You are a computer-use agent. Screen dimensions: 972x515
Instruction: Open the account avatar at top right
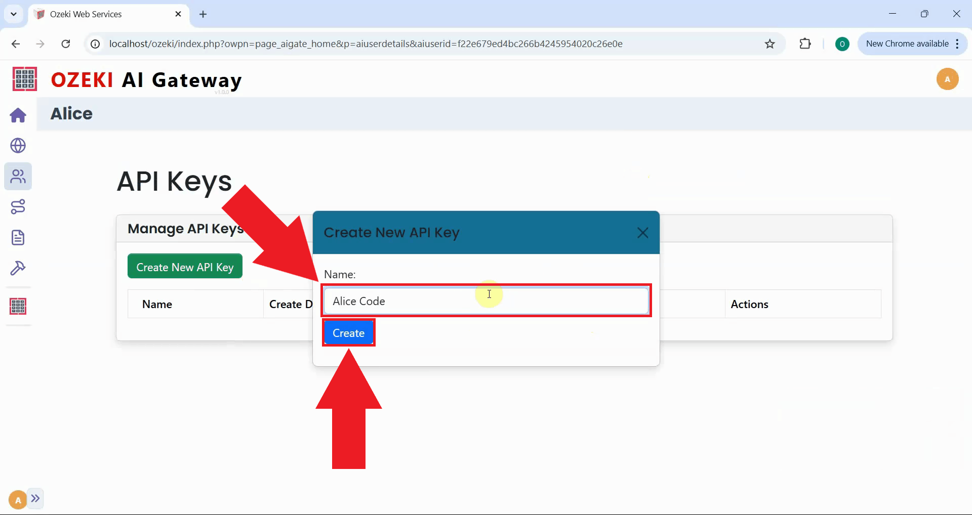tap(948, 79)
